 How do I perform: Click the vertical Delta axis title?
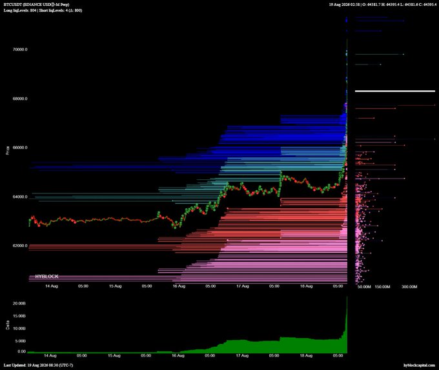8,325
